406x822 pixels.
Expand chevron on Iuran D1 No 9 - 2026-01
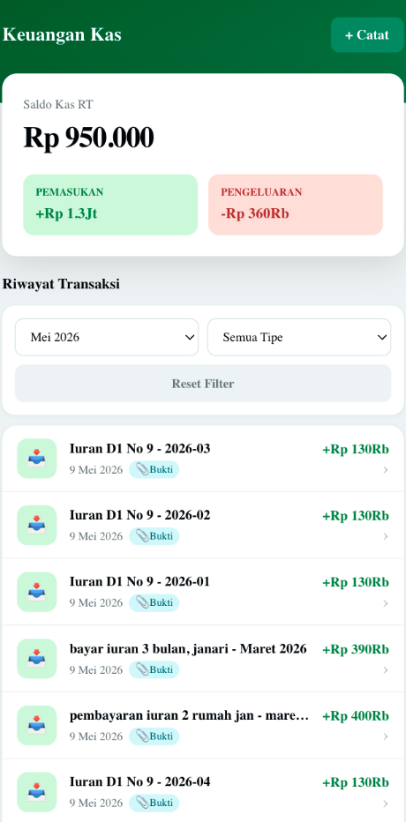pyautogui.click(x=386, y=603)
